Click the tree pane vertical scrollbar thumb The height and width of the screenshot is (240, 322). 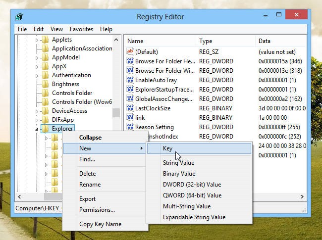(116, 113)
